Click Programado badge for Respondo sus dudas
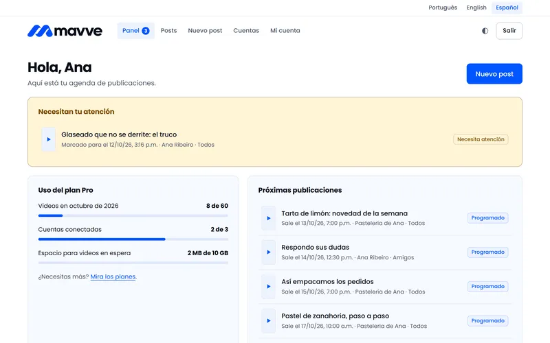 pyautogui.click(x=487, y=252)
